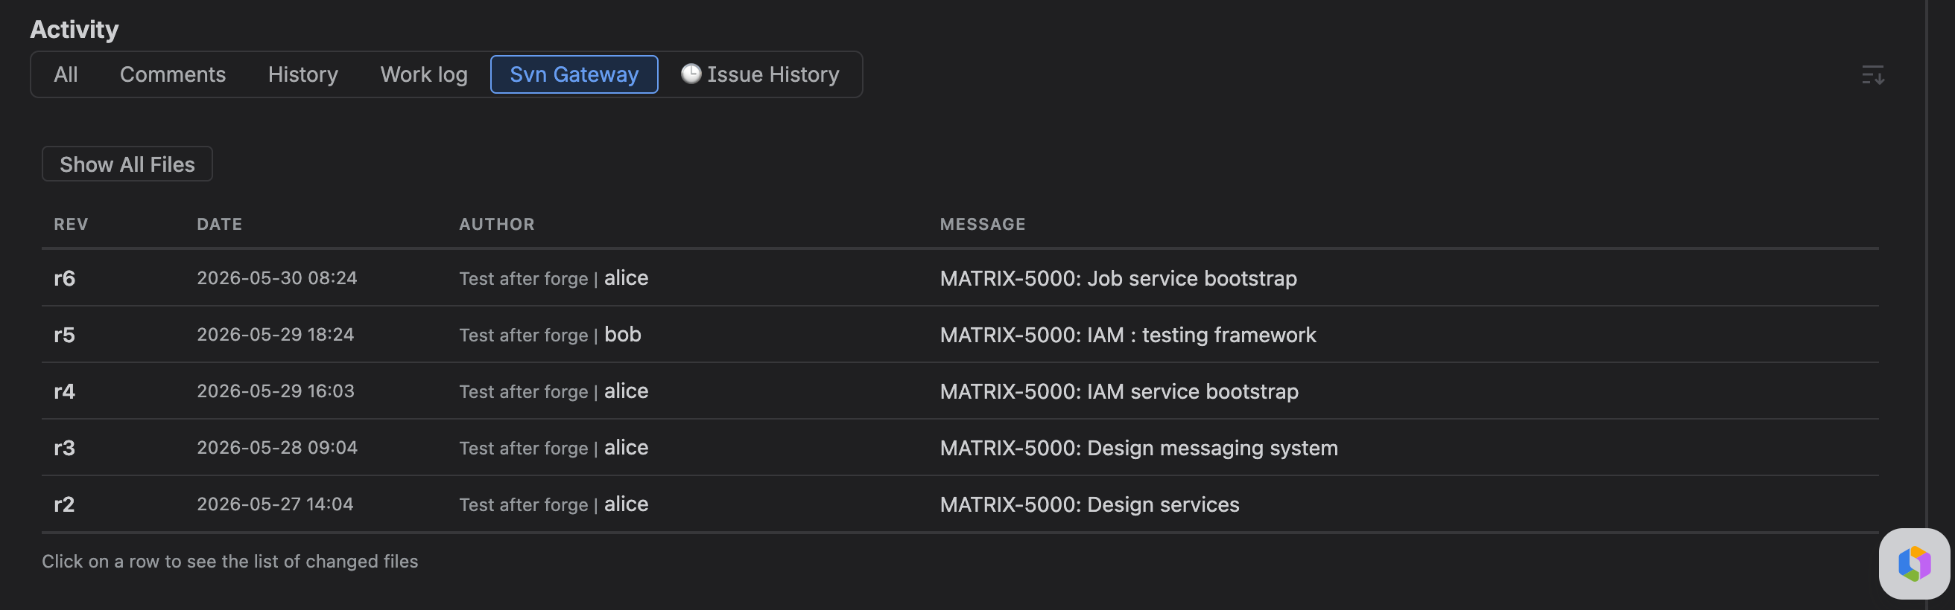Select revision r3 row
The height and width of the screenshot is (610, 1955).
960,447
